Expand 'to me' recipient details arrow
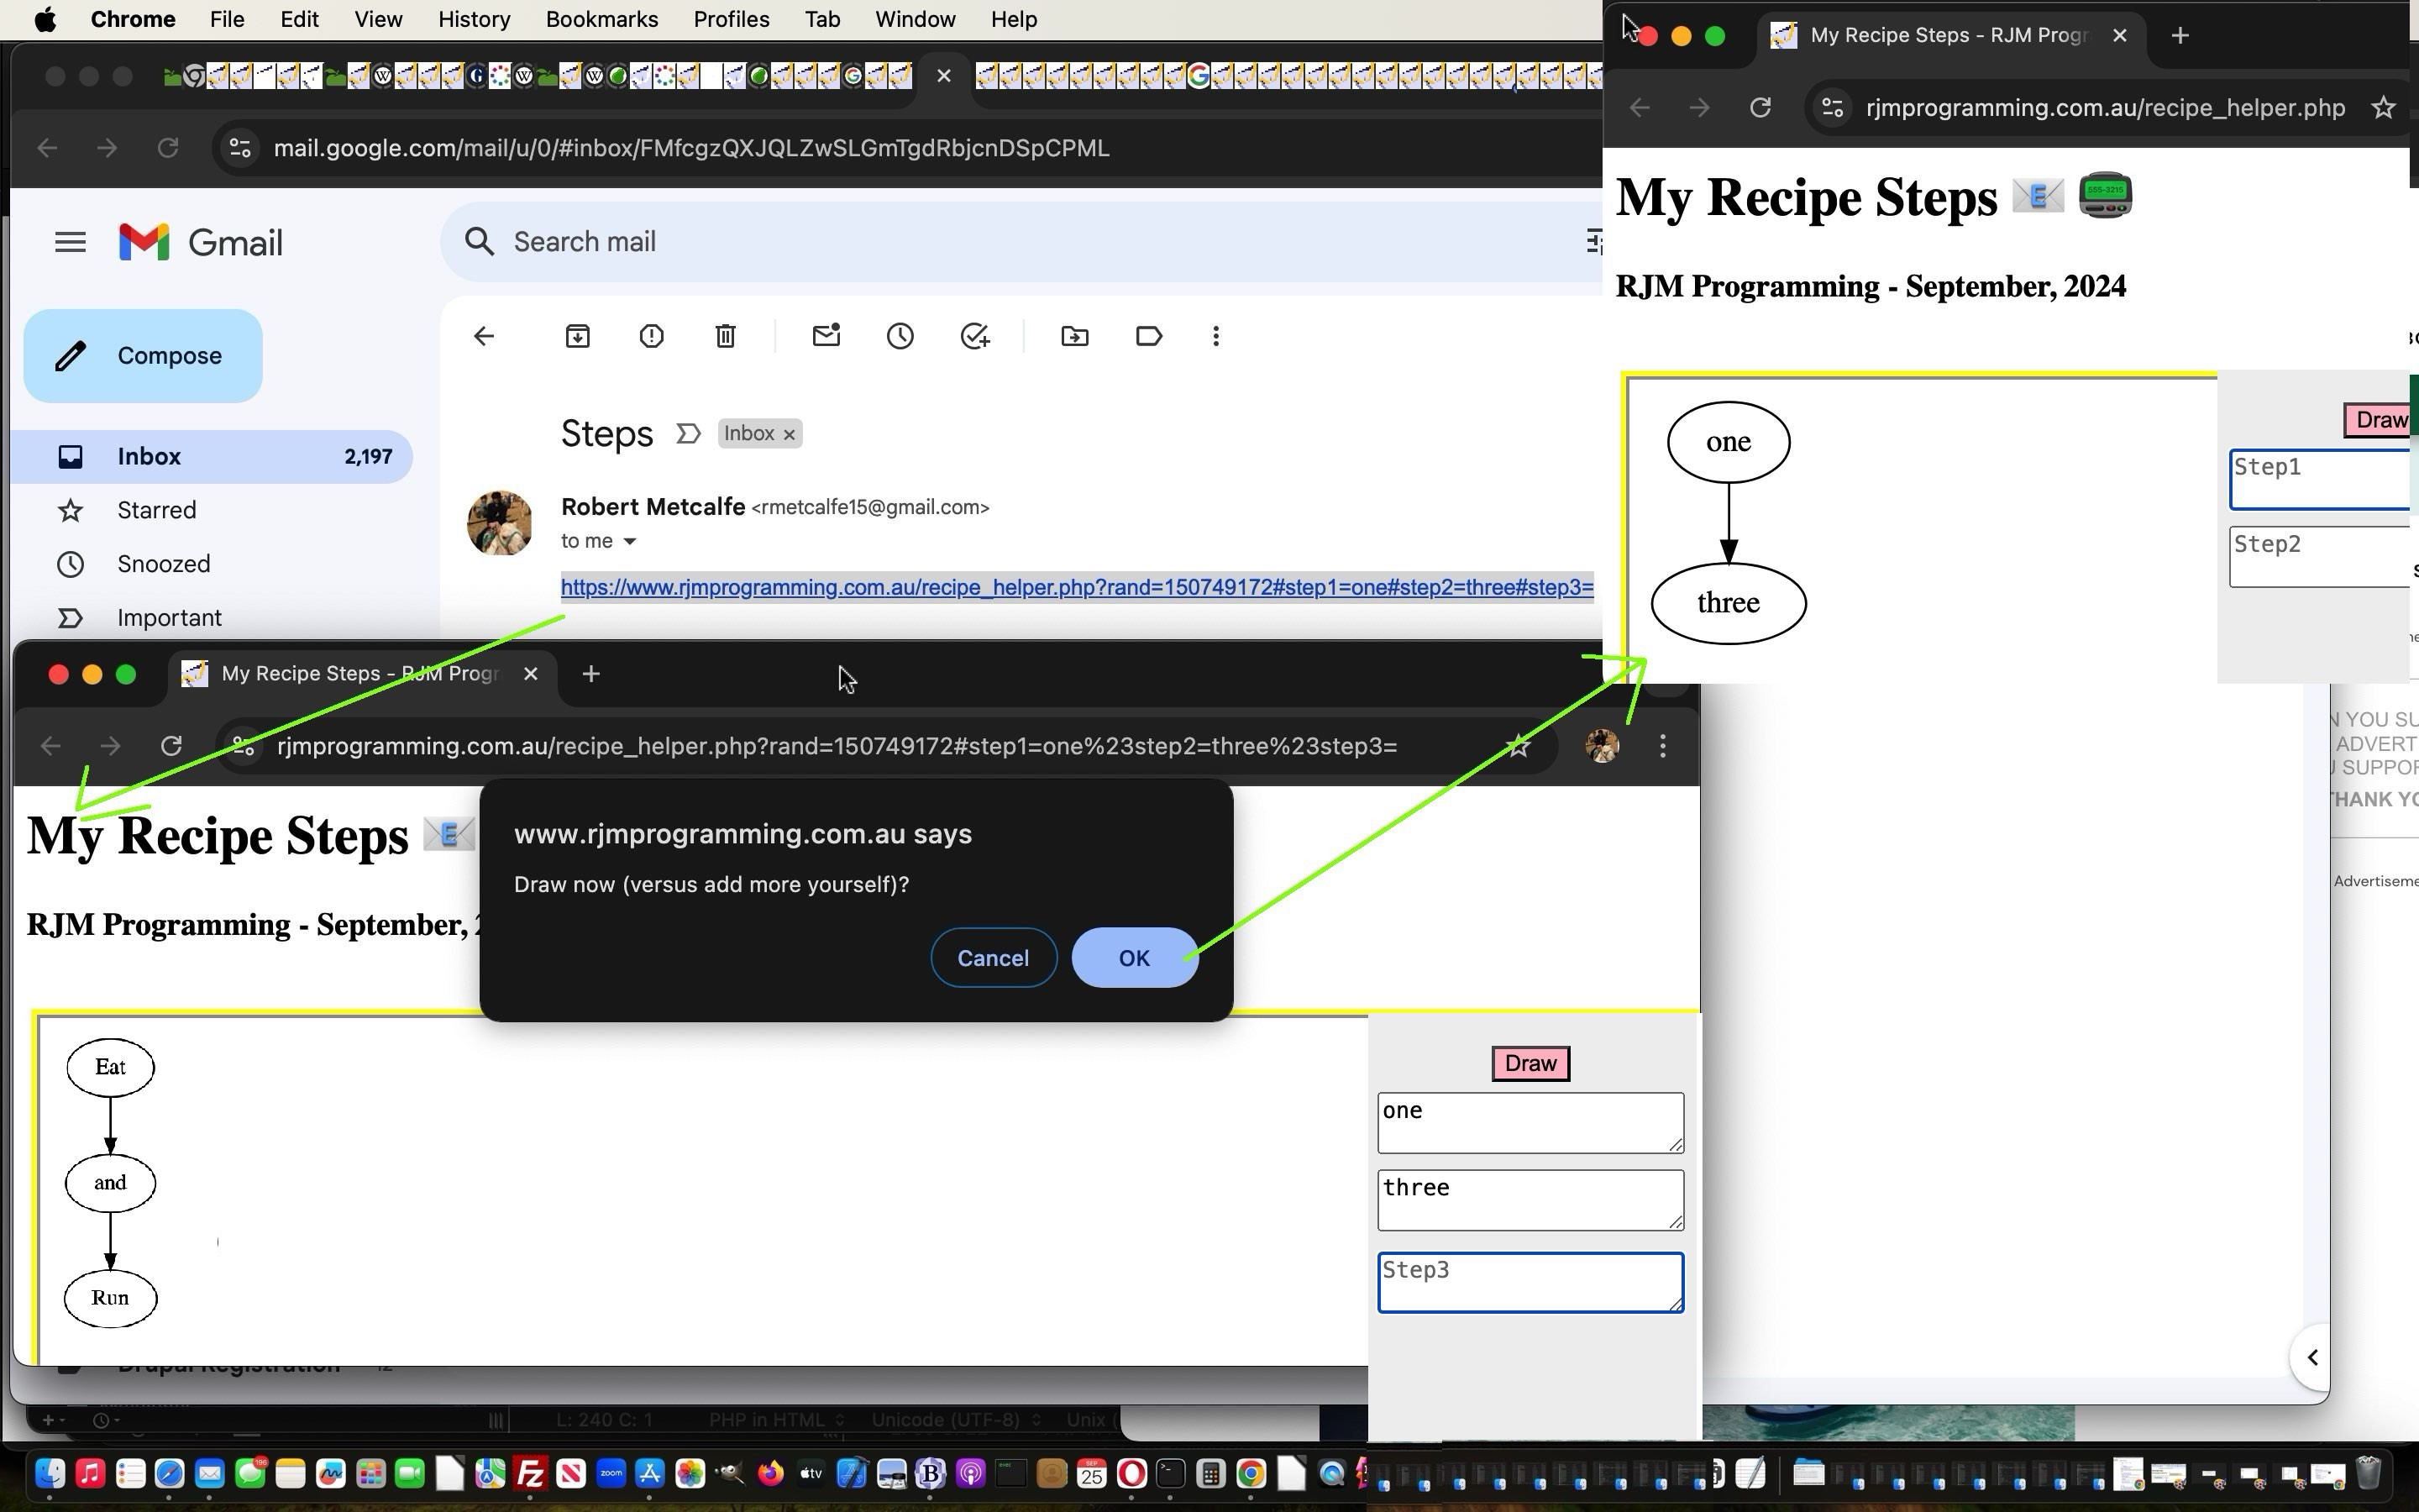 [x=630, y=541]
